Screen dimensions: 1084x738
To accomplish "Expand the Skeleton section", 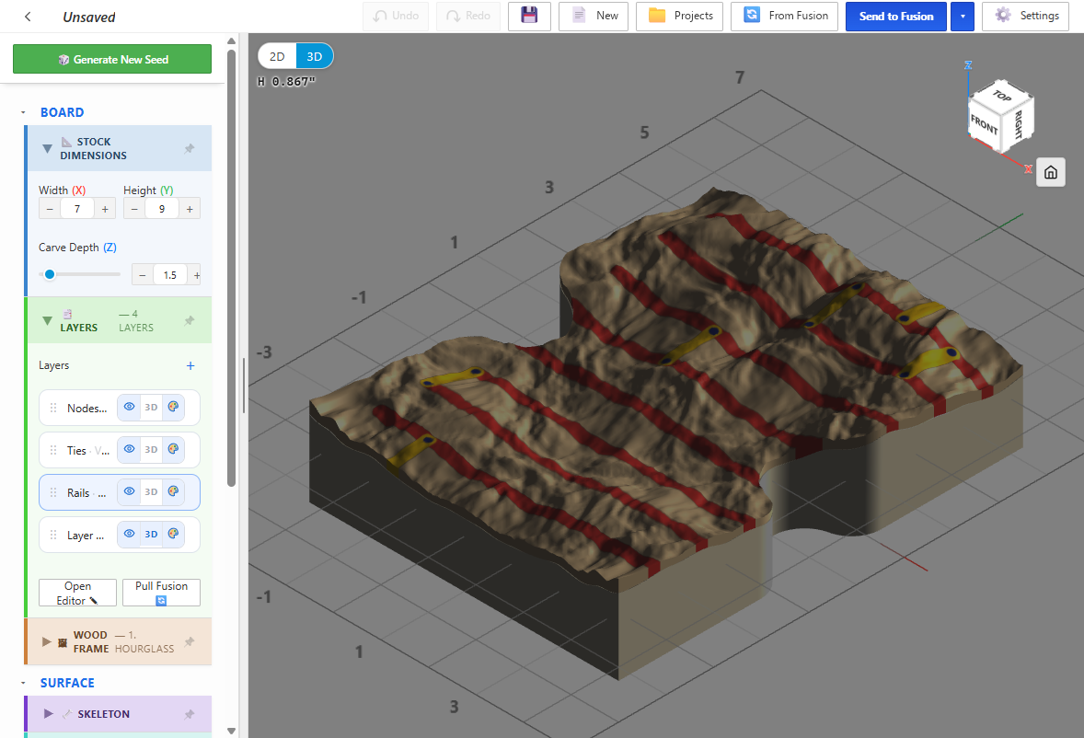I will point(49,714).
